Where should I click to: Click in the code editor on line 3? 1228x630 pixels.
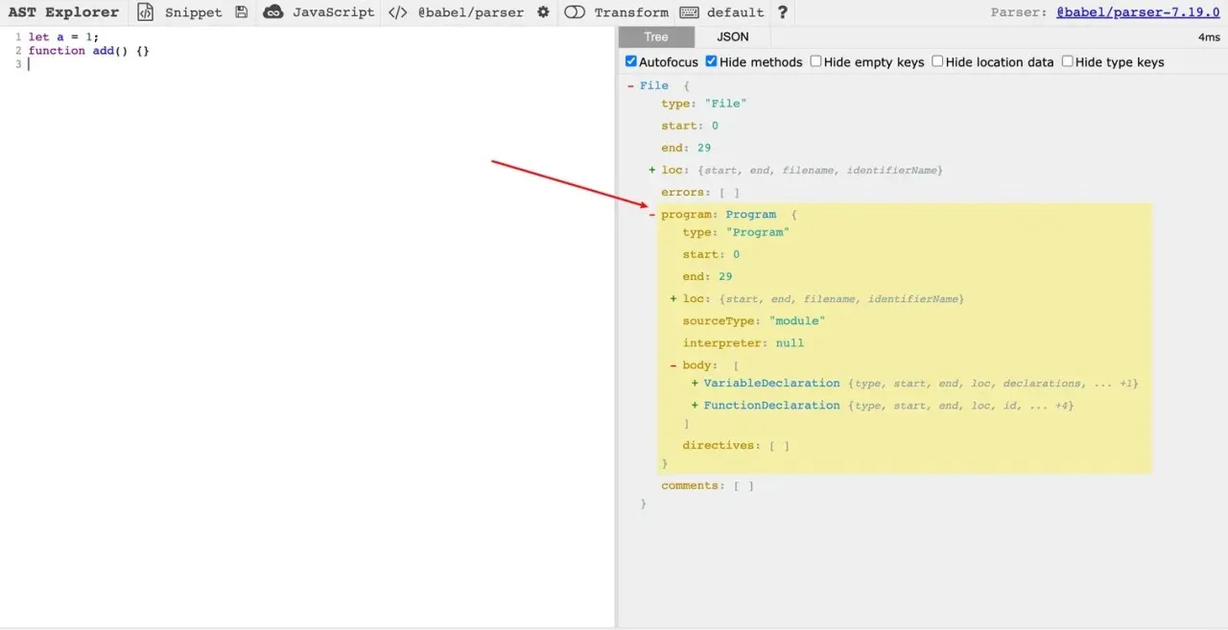coord(192,64)
